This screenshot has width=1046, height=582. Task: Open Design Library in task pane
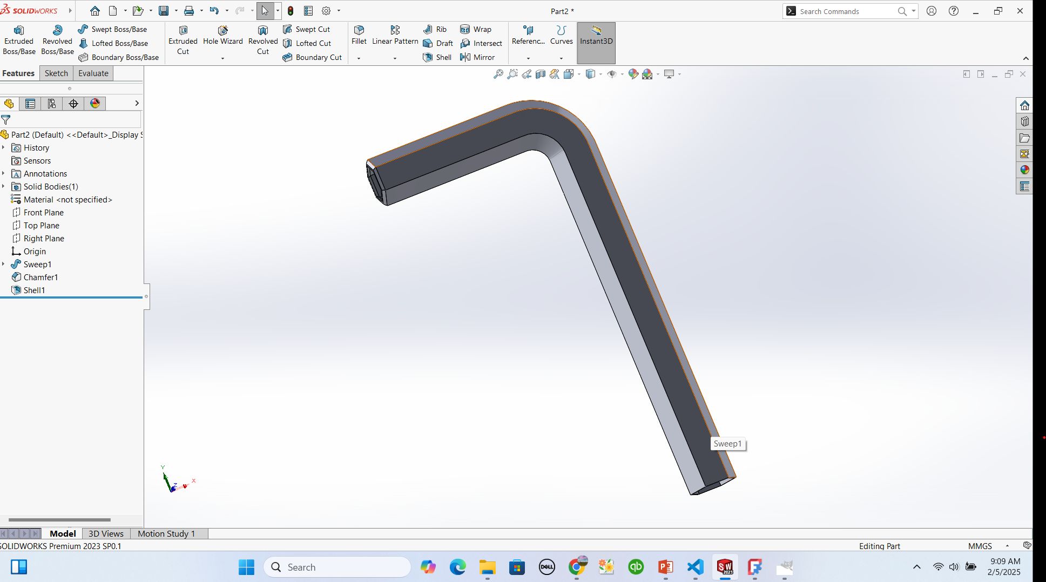click(x=1024, y=121)
